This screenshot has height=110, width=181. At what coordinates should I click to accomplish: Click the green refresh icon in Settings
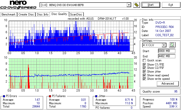(x=172, y=45)
